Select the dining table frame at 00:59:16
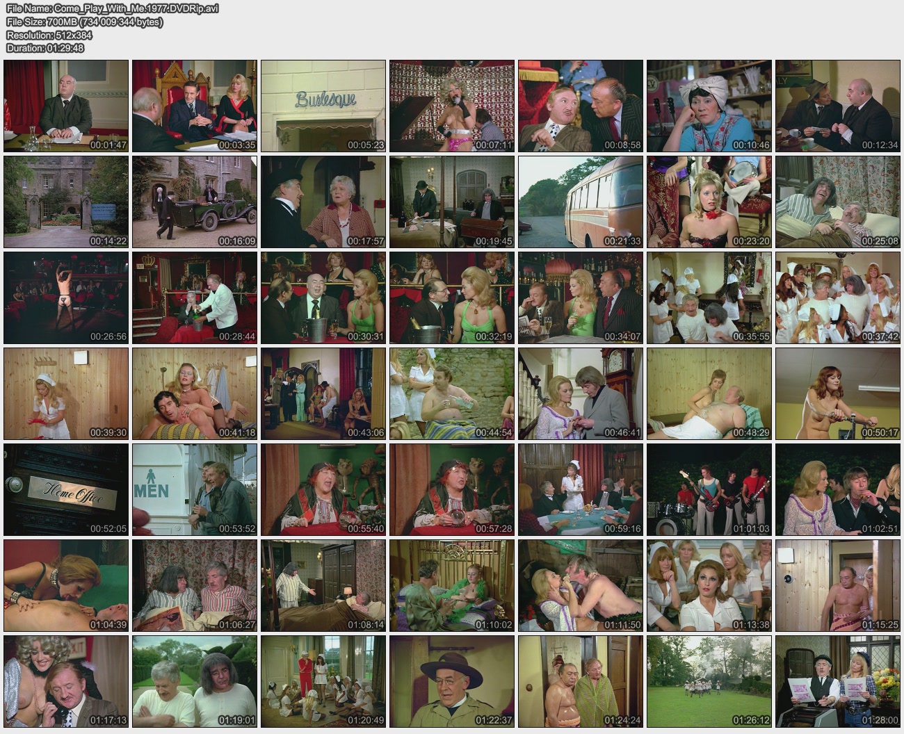 pyautogui.click(x=580, y=489)
